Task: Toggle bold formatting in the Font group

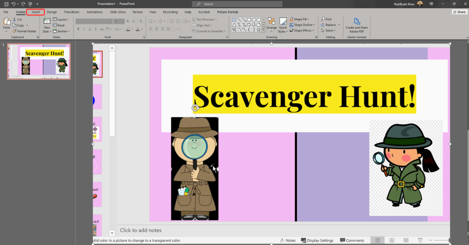Action: click(78, 29)
